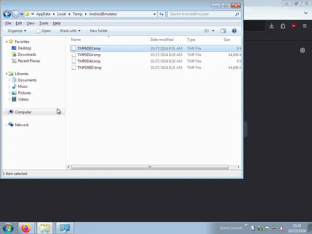Open the Help menu

[57, 23]
